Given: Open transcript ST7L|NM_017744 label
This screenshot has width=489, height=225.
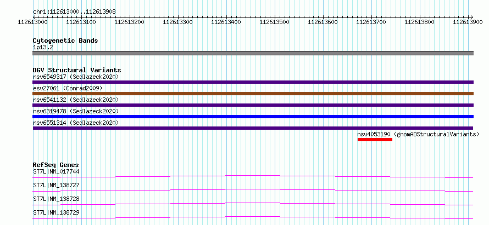Looking at the screenshot, I should (x=56, y=171).
